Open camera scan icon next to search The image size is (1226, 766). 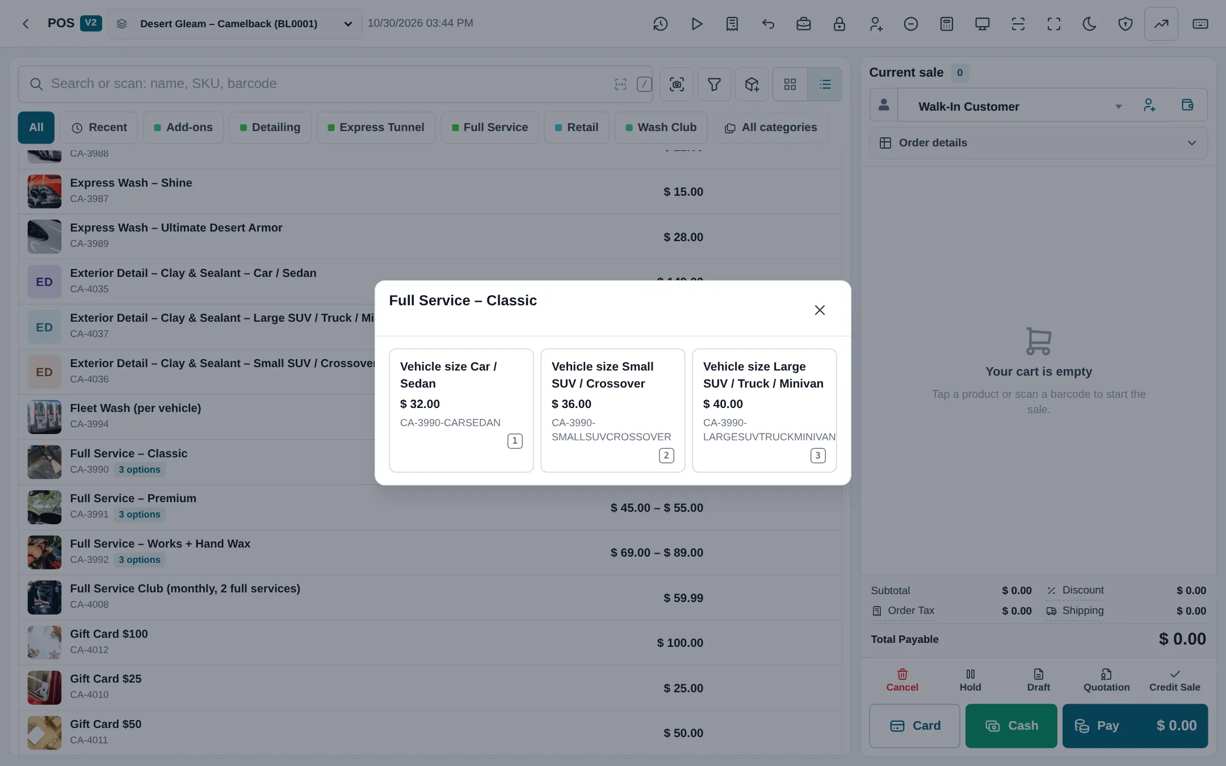coord(677,85)
